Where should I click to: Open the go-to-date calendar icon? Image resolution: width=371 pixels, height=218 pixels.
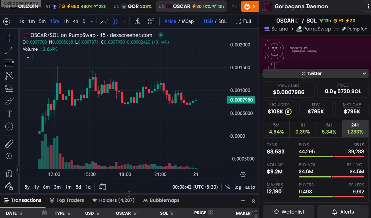(103, 187)
